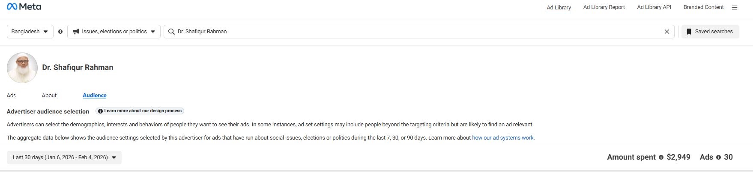Click info icon next to Ads count
The width and height of the screenshot is (753, 172).
[718, 157]
